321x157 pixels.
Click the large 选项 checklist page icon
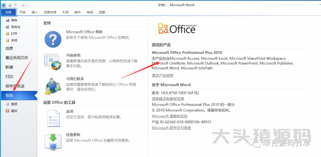click(53, 119)
